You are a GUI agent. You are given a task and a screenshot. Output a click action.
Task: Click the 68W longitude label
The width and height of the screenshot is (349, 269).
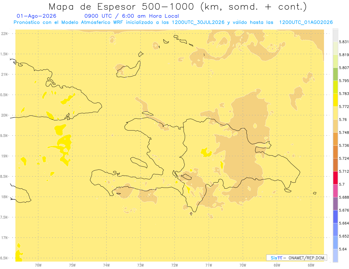pyautogui.click(x=311, y=265)
